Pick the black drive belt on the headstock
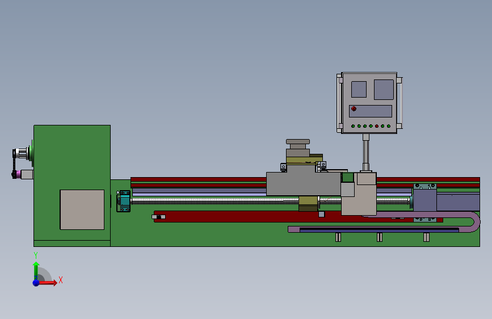 pos(14,164)
